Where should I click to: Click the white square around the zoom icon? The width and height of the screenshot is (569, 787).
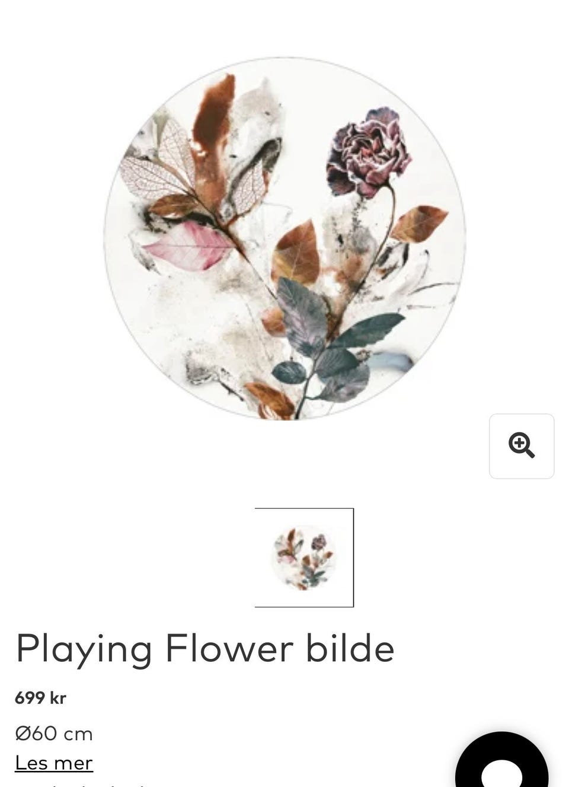[522, 446]
